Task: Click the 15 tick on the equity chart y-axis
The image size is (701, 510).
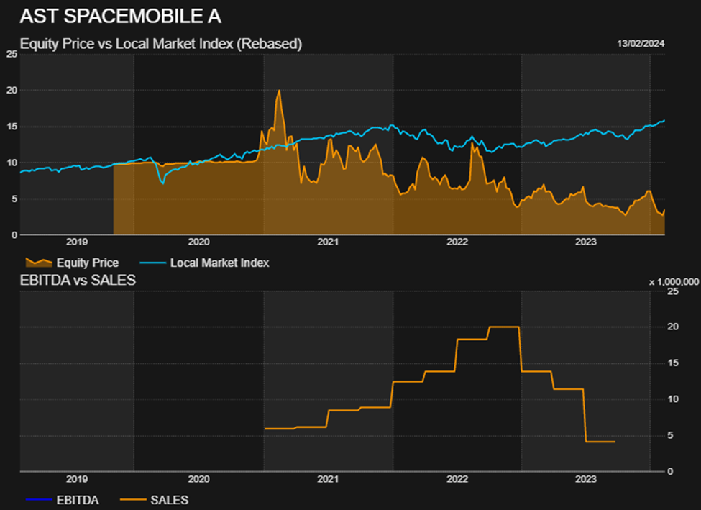Action: click(12, 127)
